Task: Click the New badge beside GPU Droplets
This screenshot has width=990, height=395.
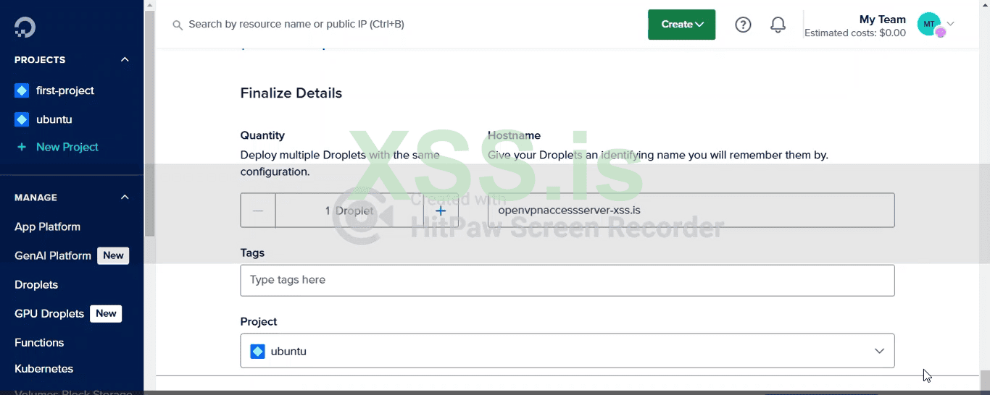Action: 106,313
